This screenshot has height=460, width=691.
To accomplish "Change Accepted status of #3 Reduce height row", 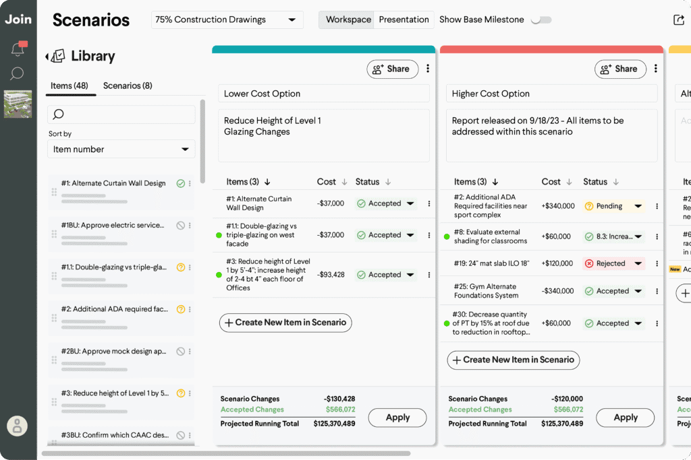I will click(x=385, y=275).
